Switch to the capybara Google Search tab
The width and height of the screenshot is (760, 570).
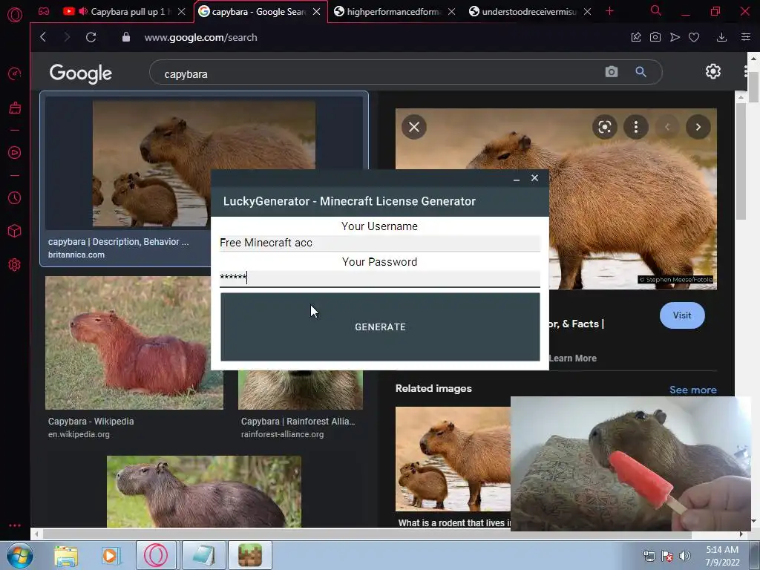coord(259,11)
